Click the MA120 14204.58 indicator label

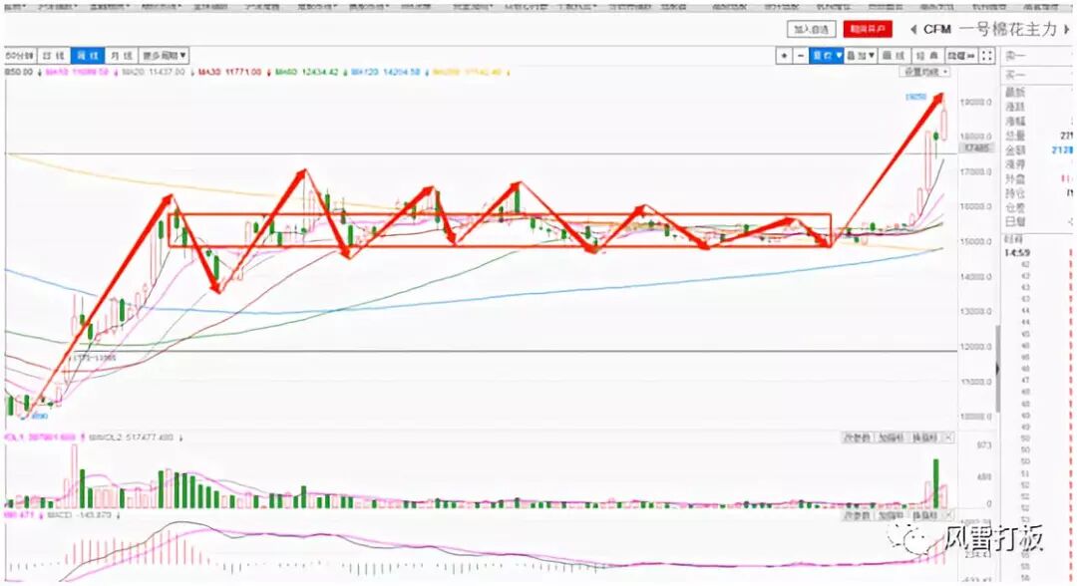[385, 72]
